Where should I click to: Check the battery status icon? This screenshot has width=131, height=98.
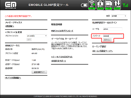[84, 5]
